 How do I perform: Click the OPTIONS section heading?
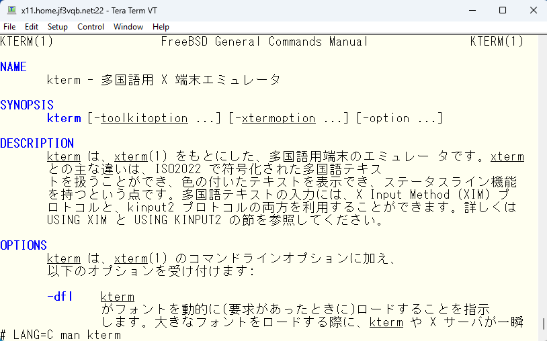tap(24, 245)
